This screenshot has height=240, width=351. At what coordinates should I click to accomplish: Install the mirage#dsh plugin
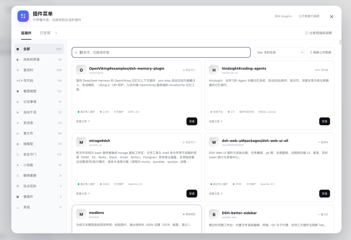coord(192,193)
